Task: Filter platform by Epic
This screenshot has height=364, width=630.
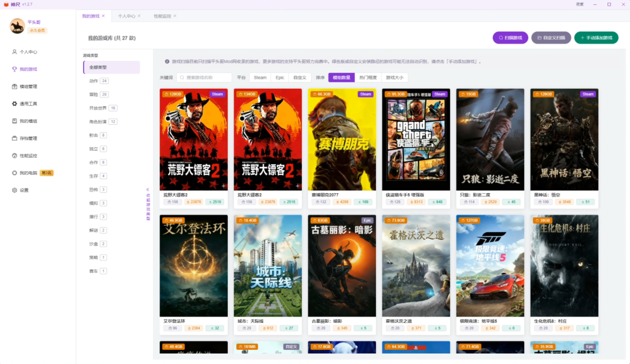Action: [x=280, y=77]
